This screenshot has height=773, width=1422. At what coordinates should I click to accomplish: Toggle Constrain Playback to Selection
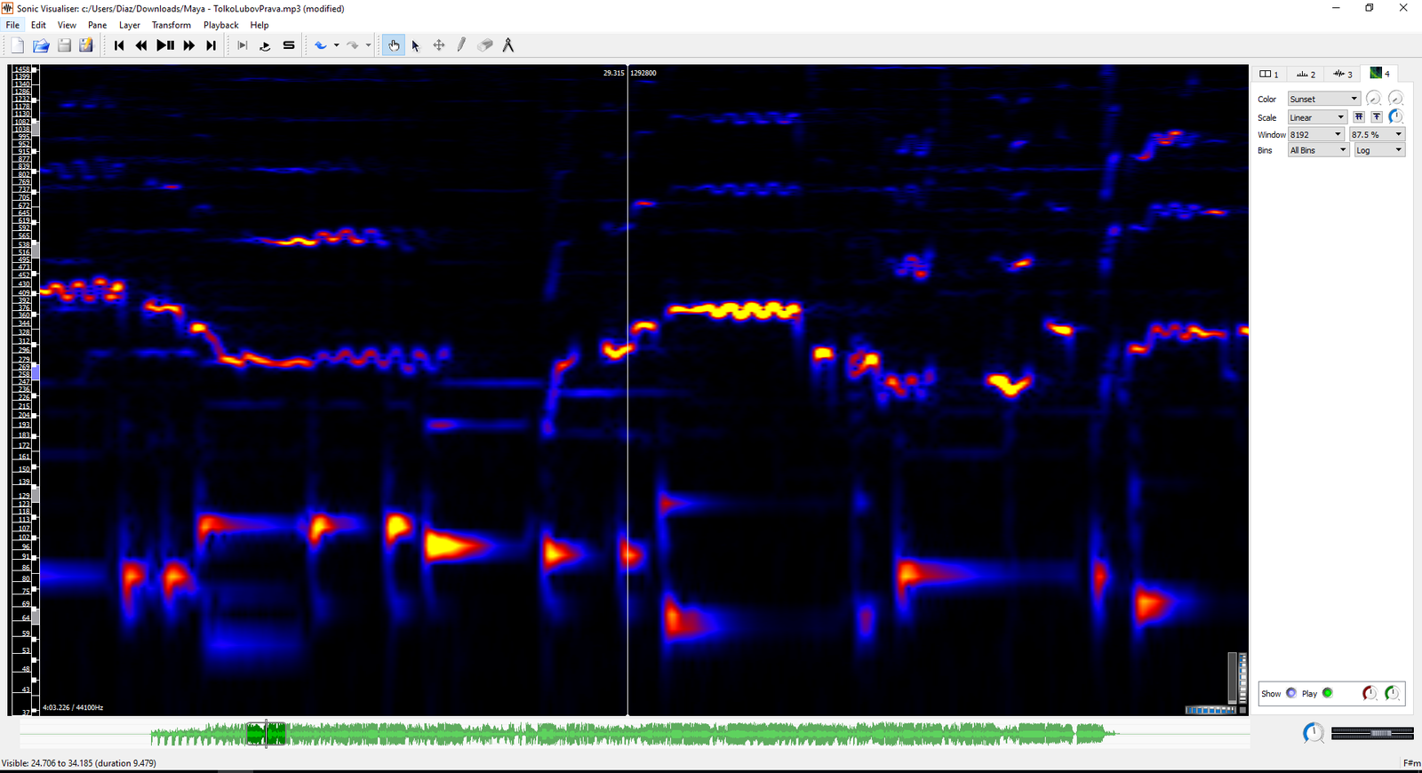pyautogui.click(x=243, y=45)
